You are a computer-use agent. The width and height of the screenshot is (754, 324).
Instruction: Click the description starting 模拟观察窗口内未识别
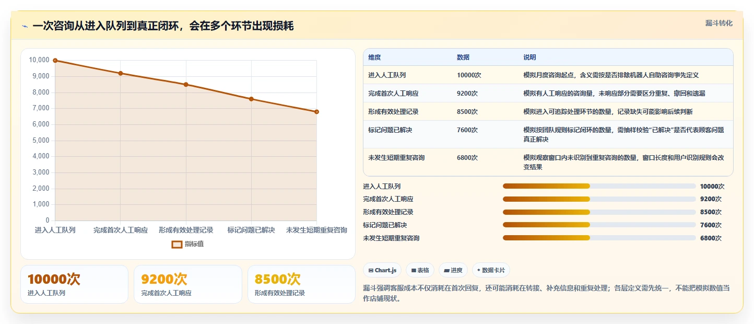click(x=623, y=163)
